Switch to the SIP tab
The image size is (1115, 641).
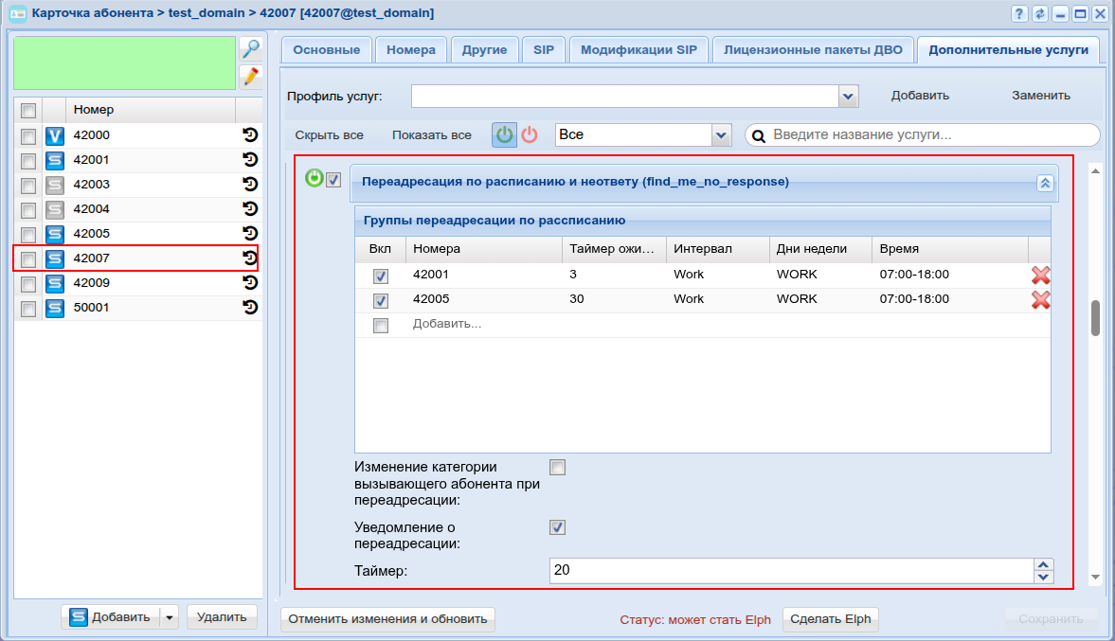[543, 50]
